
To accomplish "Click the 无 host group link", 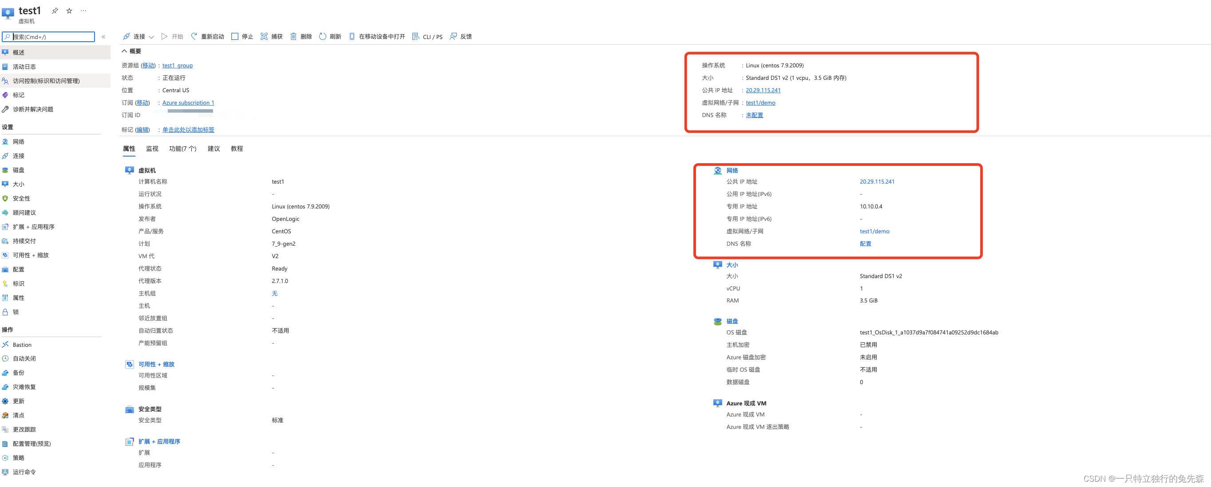I will tap(274, 294).
